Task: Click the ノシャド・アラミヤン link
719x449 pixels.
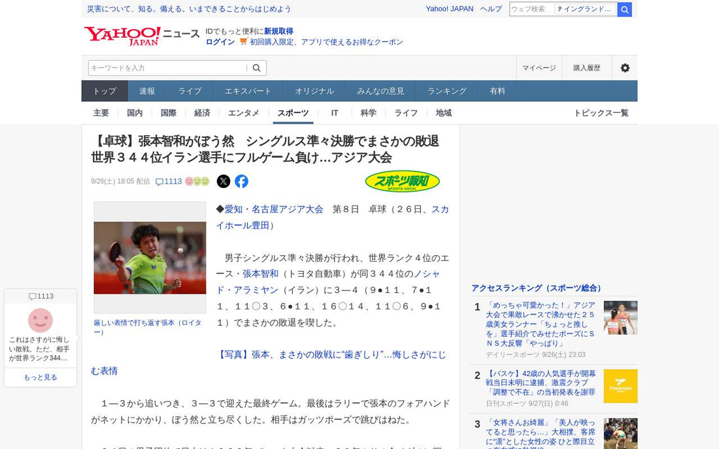Action: coord(328,282)
